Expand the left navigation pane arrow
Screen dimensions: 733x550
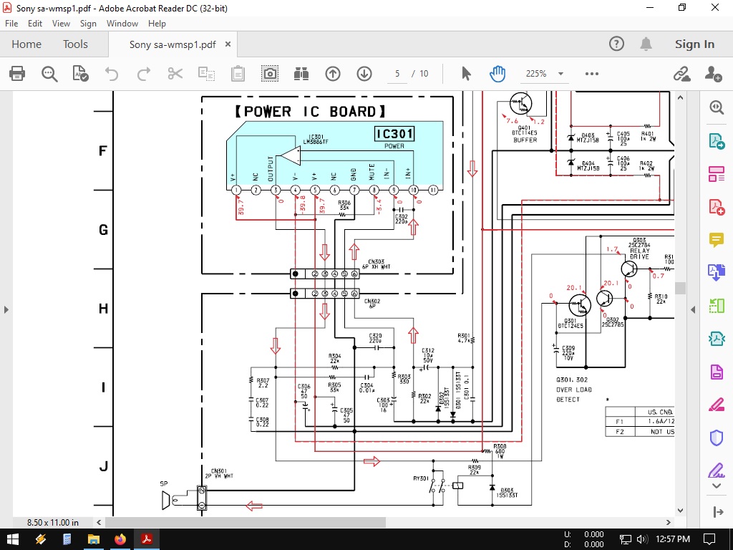[x=6, y=309]
